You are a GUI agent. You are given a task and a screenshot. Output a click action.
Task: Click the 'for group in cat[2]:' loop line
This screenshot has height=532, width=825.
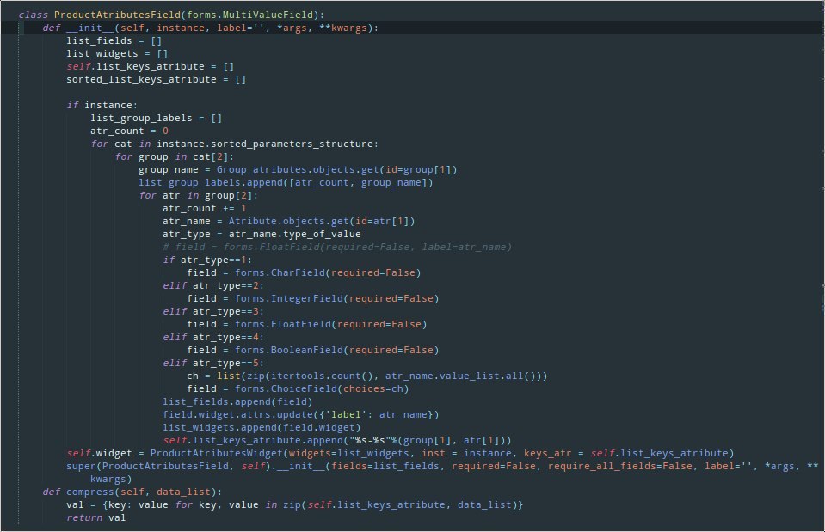coord(174,156)
